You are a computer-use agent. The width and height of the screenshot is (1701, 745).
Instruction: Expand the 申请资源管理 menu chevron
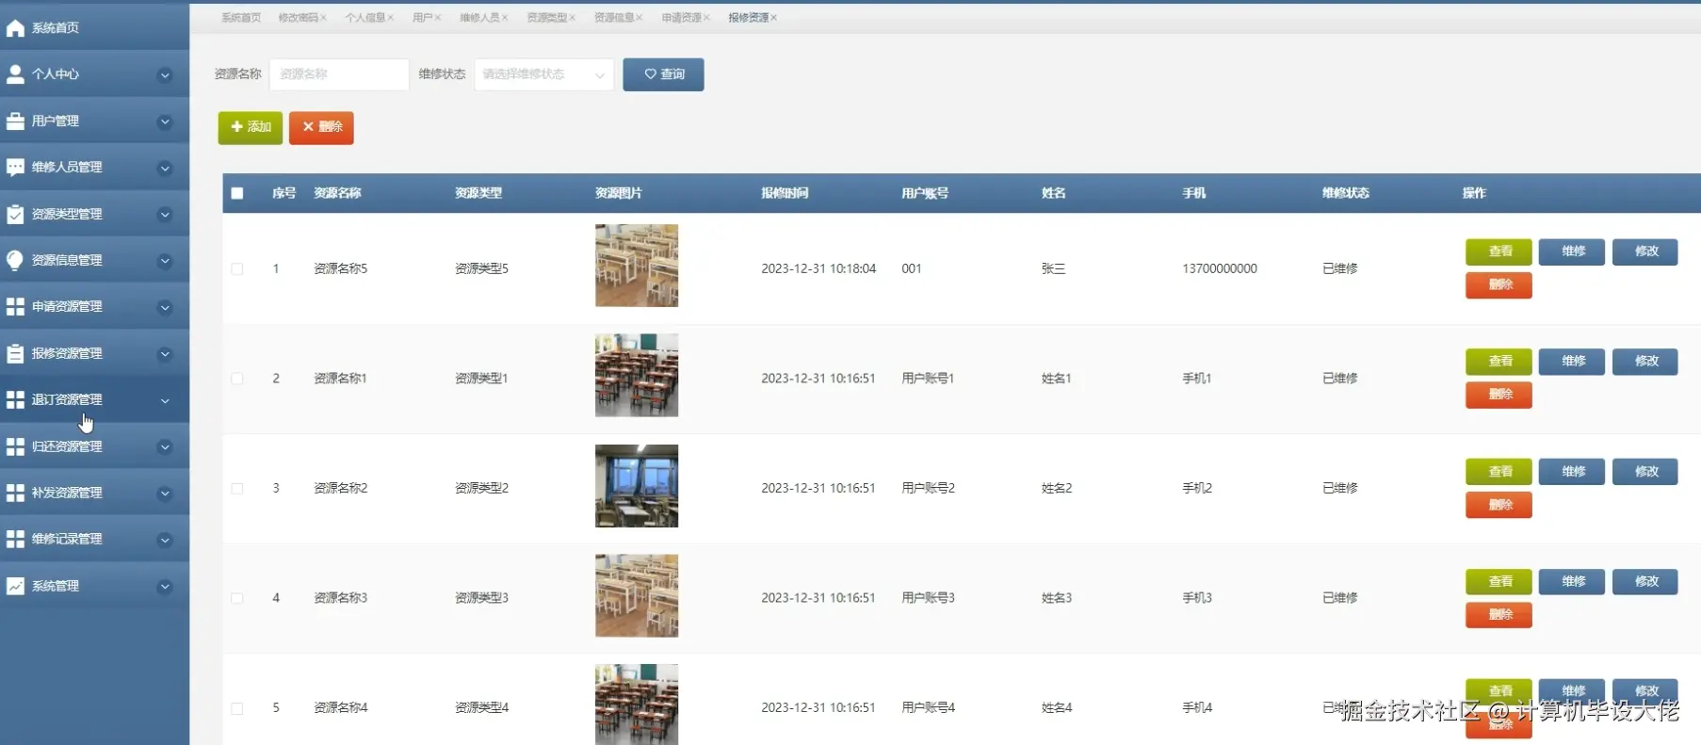[165, 307]
